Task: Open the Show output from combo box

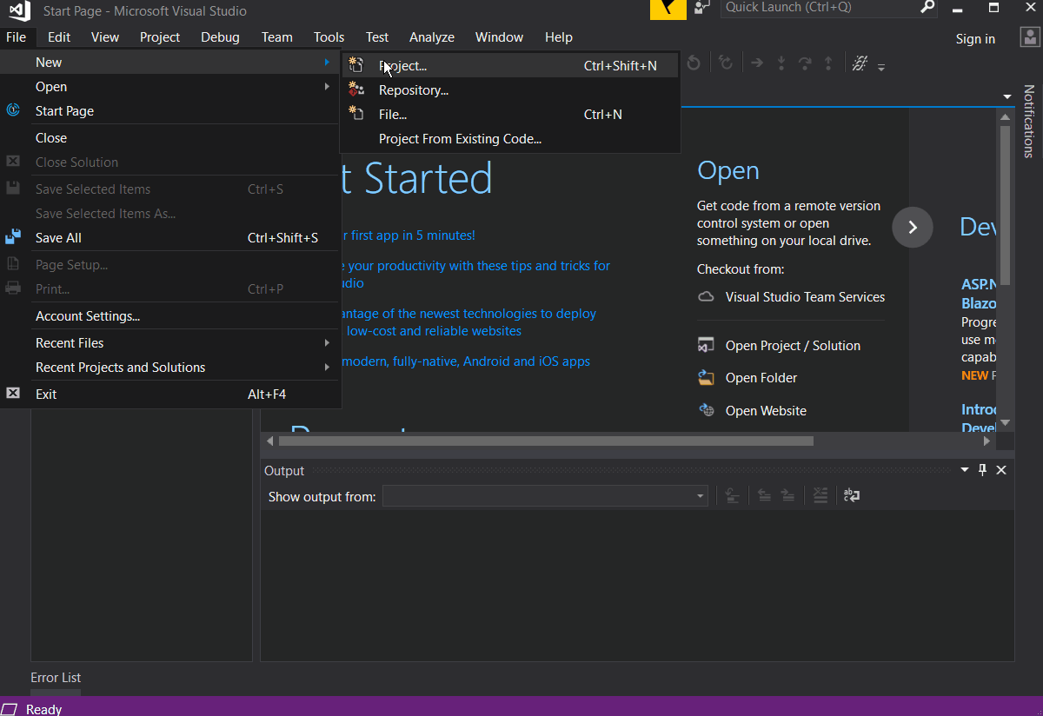Action: tap(545, 496)
